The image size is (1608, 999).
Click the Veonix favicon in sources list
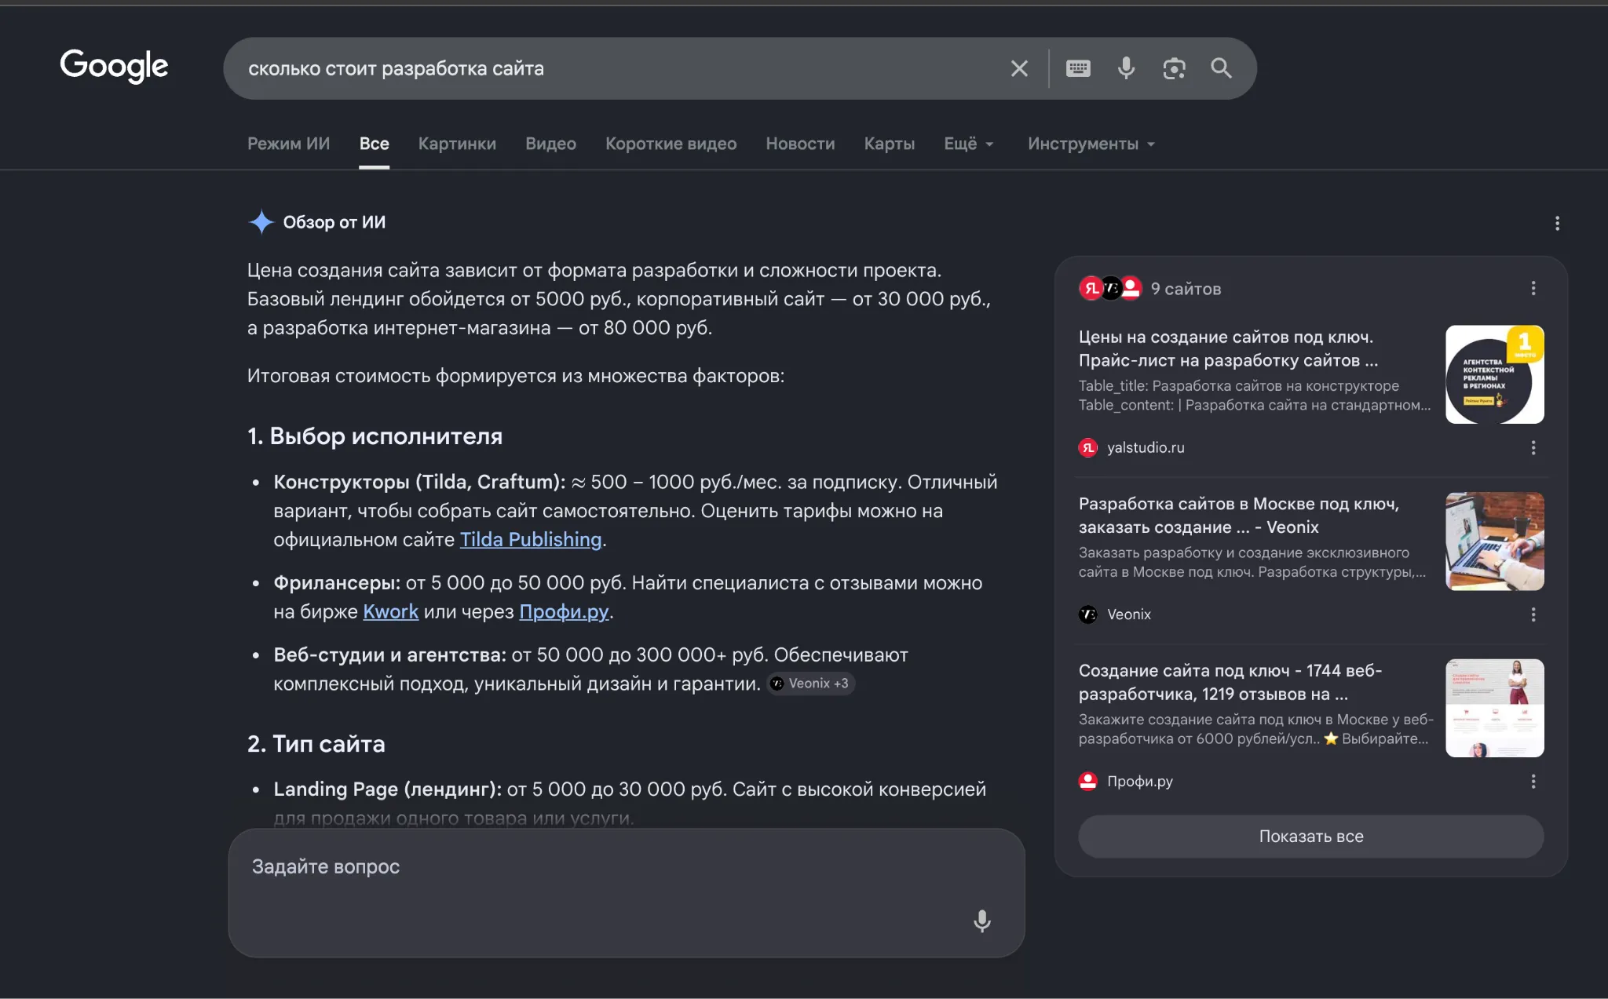[x=1087, y=614]
